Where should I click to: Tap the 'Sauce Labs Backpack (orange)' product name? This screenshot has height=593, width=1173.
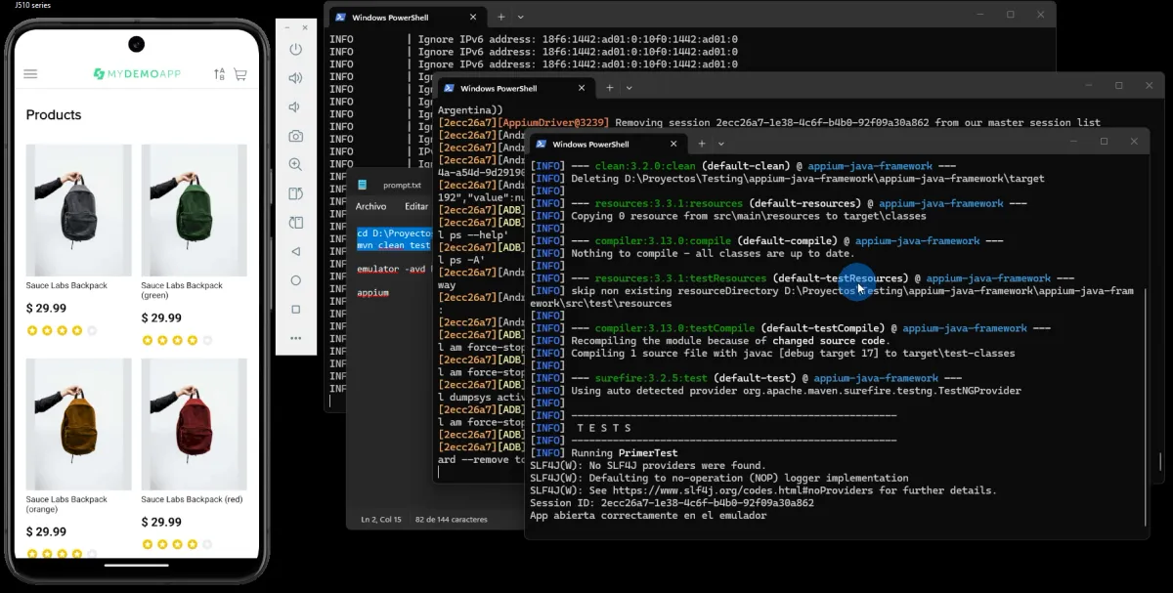coord(66,504)
